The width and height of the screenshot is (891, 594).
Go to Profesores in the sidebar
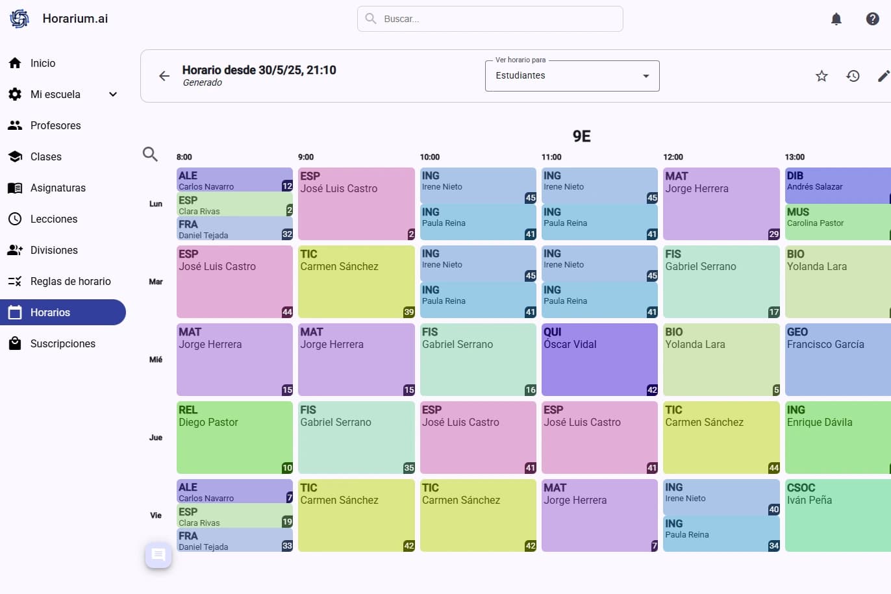[56, 125]
